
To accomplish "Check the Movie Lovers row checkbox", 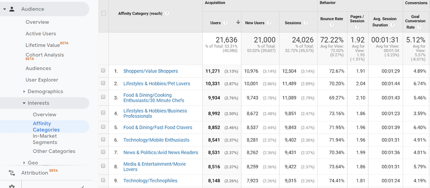I will click(103, 166).
